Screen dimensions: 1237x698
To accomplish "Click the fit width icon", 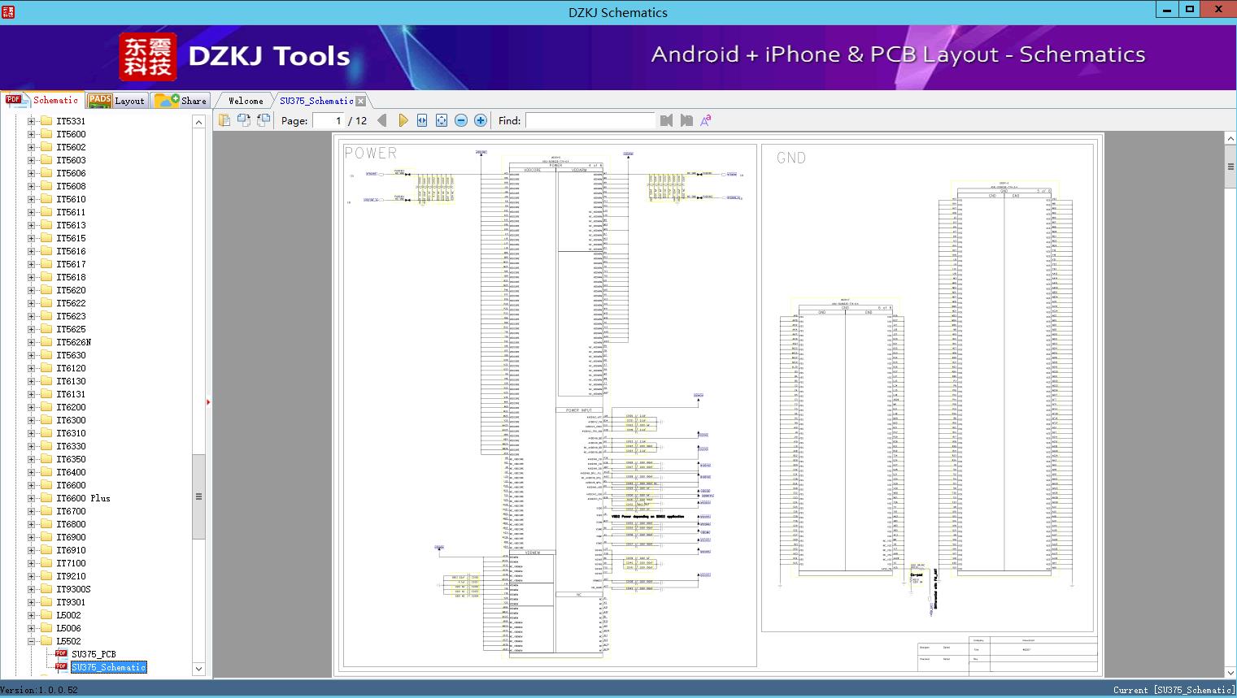I will (422, 120).
